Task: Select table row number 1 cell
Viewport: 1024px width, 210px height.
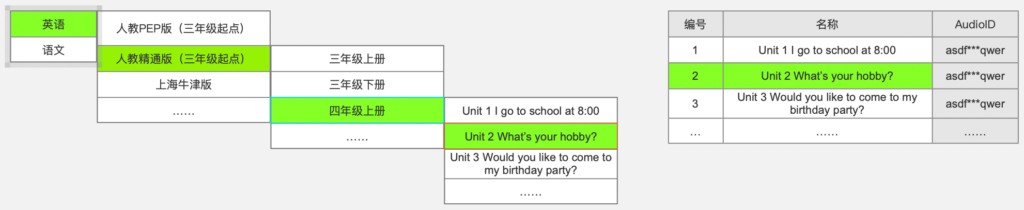Action: [x=695, y=50]
